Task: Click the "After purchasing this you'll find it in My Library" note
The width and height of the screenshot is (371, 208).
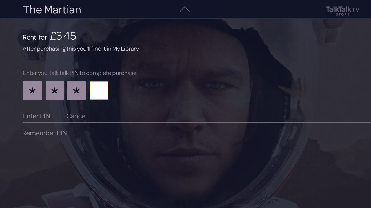Action: tap(81, 49)
